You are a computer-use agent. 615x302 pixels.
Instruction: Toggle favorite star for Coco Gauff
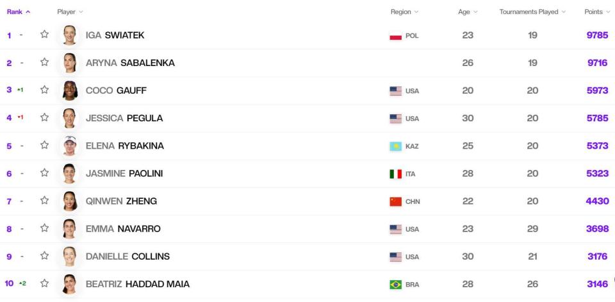click(x=44, y=90)
